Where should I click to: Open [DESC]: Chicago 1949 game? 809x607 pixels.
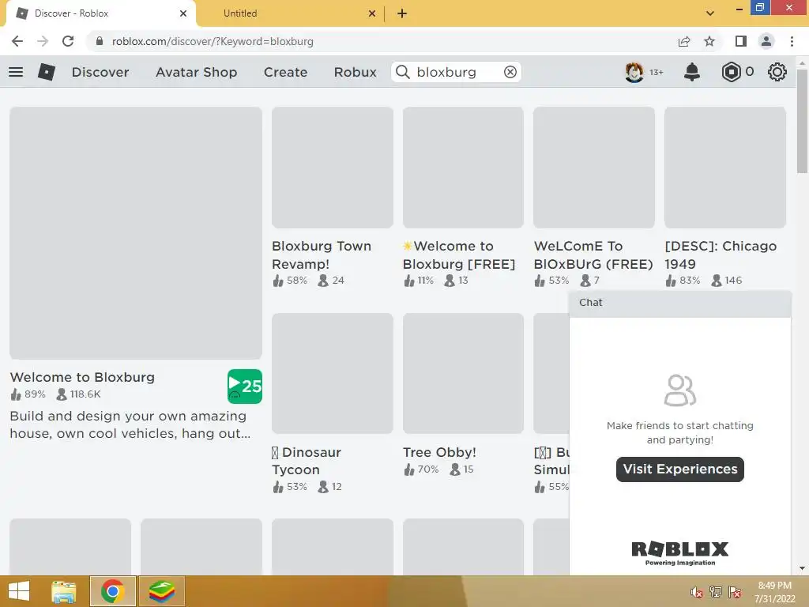coord(721,255)
